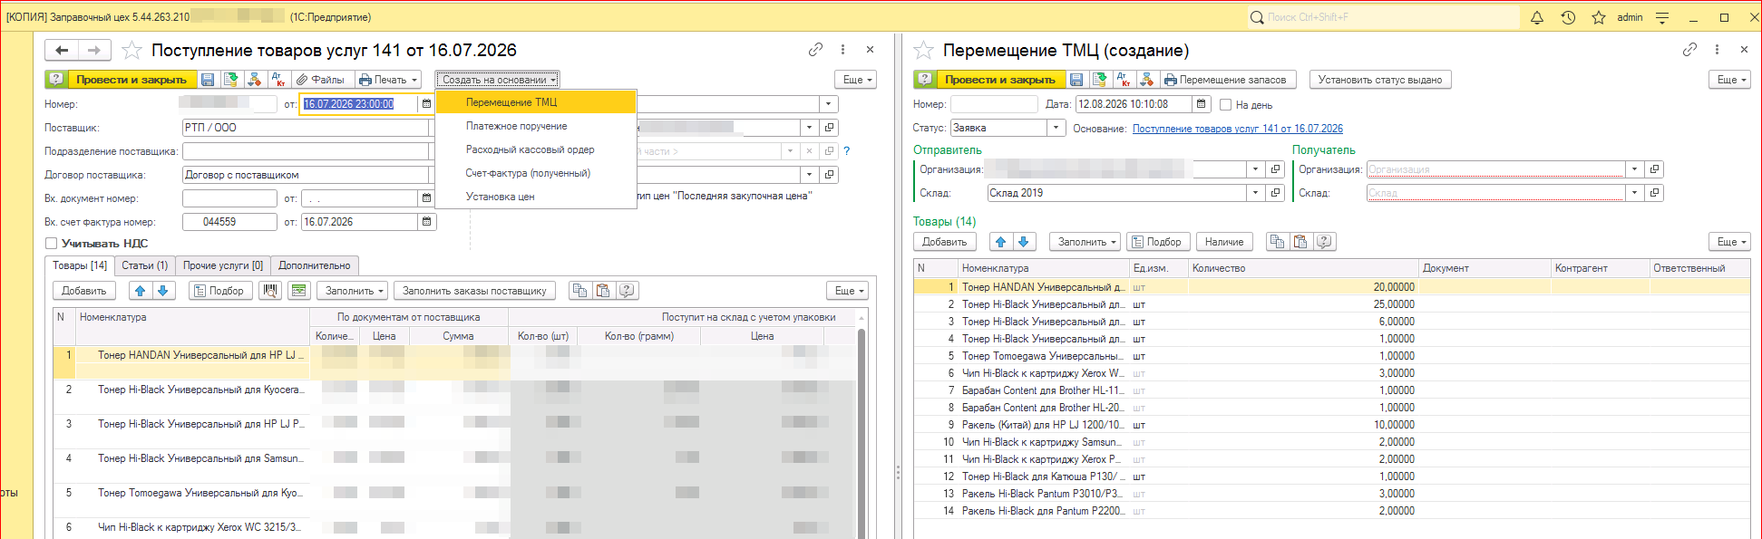Image resolution: width=1762 pixels, height=539 pixels.
Task: Add Перемещение ТМЦ to favorites star
Action: point(924,51)
